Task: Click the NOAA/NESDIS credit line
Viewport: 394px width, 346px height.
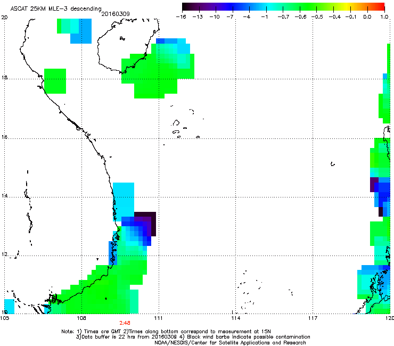Action: point(230,343)
